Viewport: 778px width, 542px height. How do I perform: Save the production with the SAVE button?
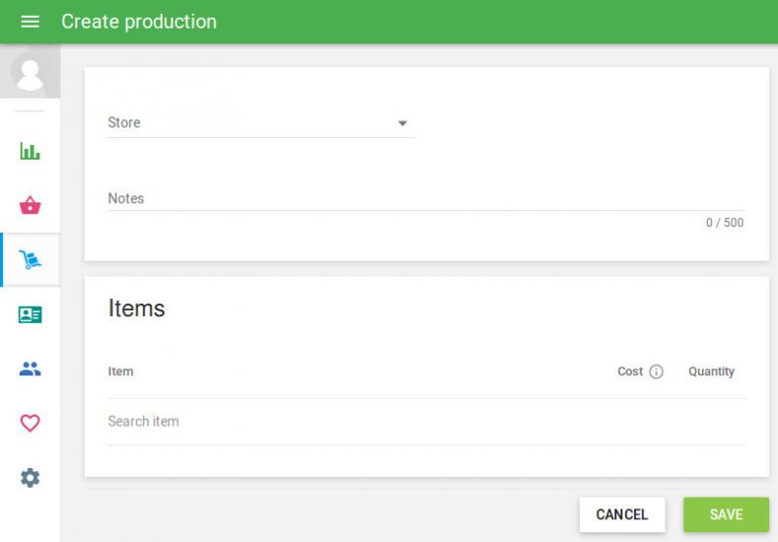(x=726, y=514)
